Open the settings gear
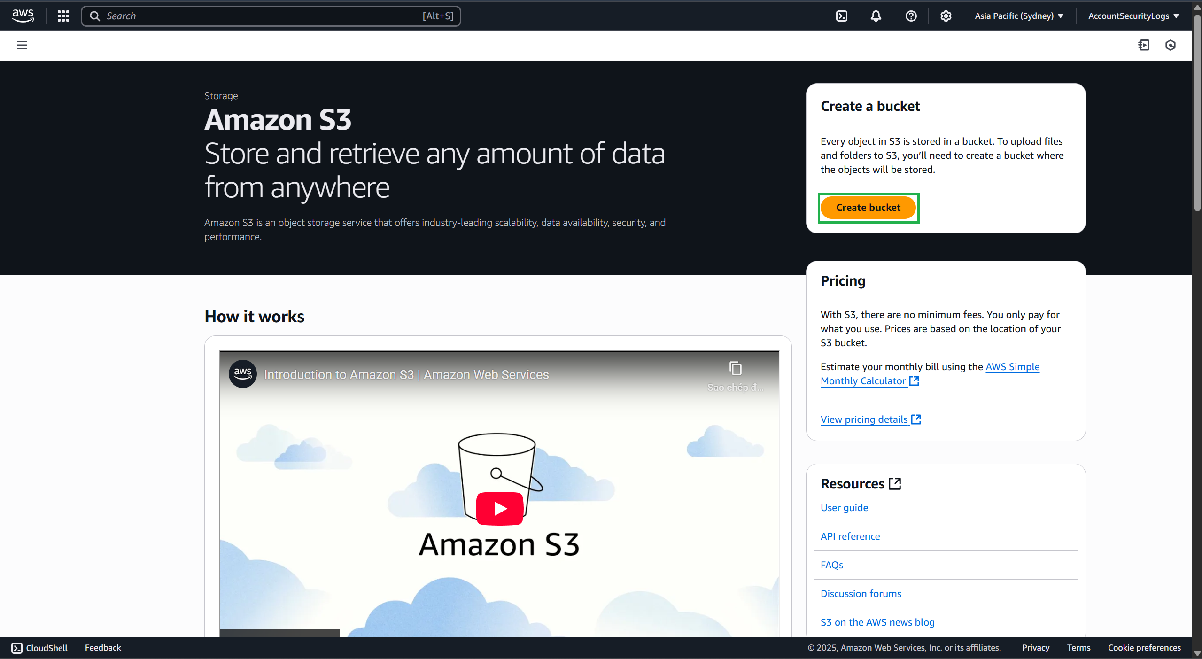 pyautogui.click(x=945, y=16)
